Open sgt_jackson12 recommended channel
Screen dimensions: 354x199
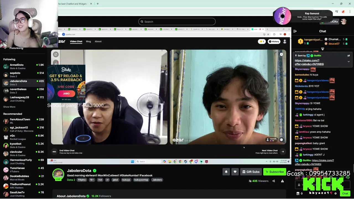24,129
